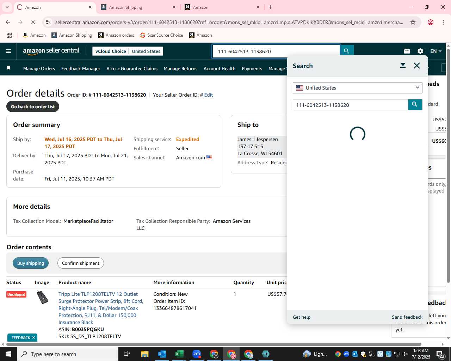Open the Chrome profile icon

coord(431,22)
